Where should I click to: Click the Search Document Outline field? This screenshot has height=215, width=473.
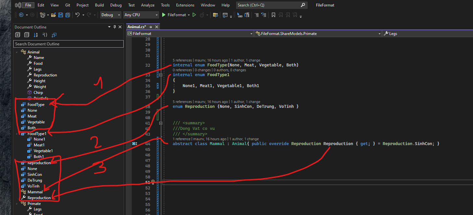coord(68,44)
